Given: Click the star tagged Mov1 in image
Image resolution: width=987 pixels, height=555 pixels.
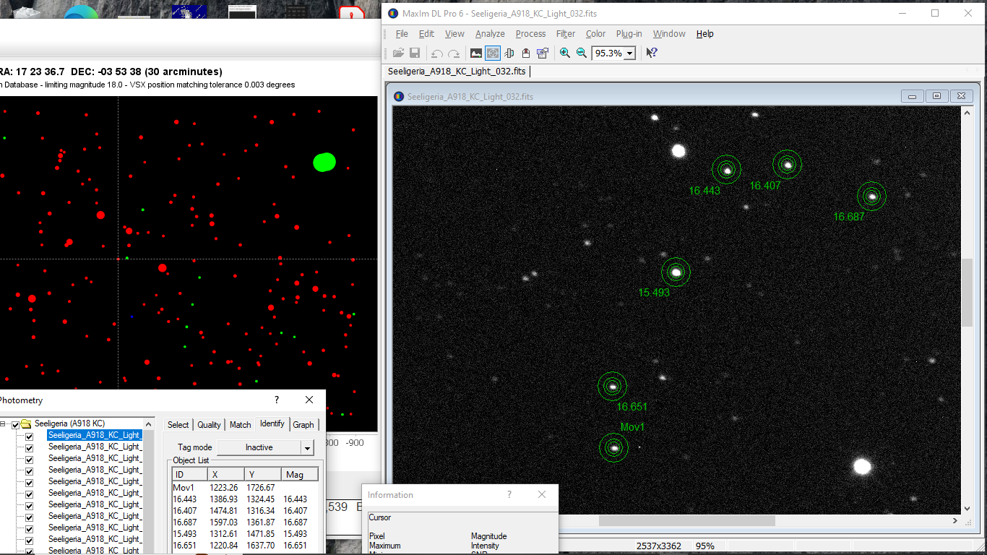Looking at the screenshot, I should click(613, 447).
